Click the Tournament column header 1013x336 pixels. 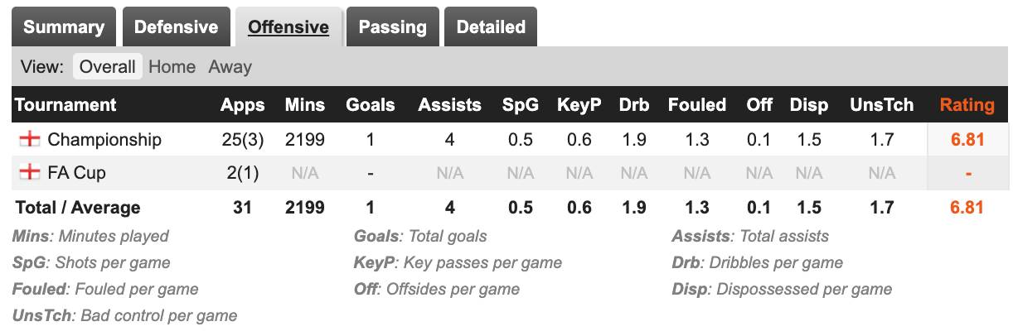65,105
